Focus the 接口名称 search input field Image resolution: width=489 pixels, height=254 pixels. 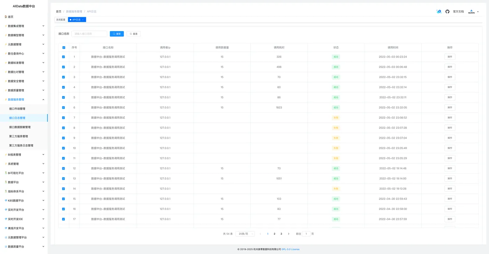tap(89, 34)
